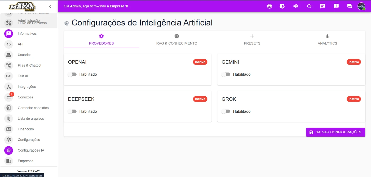Enable the GEMINI Habilitado switch
Screen dimensions: 371x177
pos(226,74)
